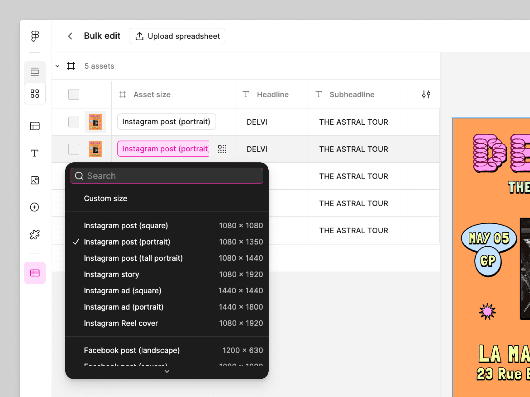This screenshot has height=397, width=530.
Task: Click third row THE ASTRAL TOUR cell
Action: [357, 176]
